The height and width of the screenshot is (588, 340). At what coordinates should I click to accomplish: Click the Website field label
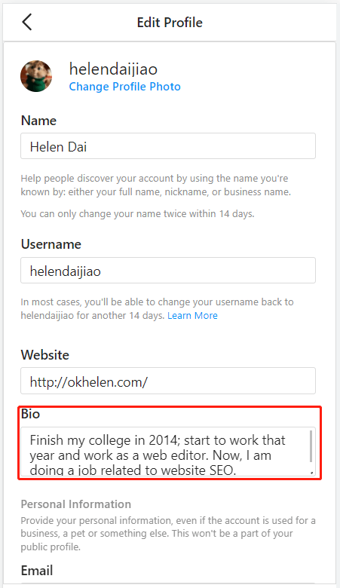tap(45, 355)
